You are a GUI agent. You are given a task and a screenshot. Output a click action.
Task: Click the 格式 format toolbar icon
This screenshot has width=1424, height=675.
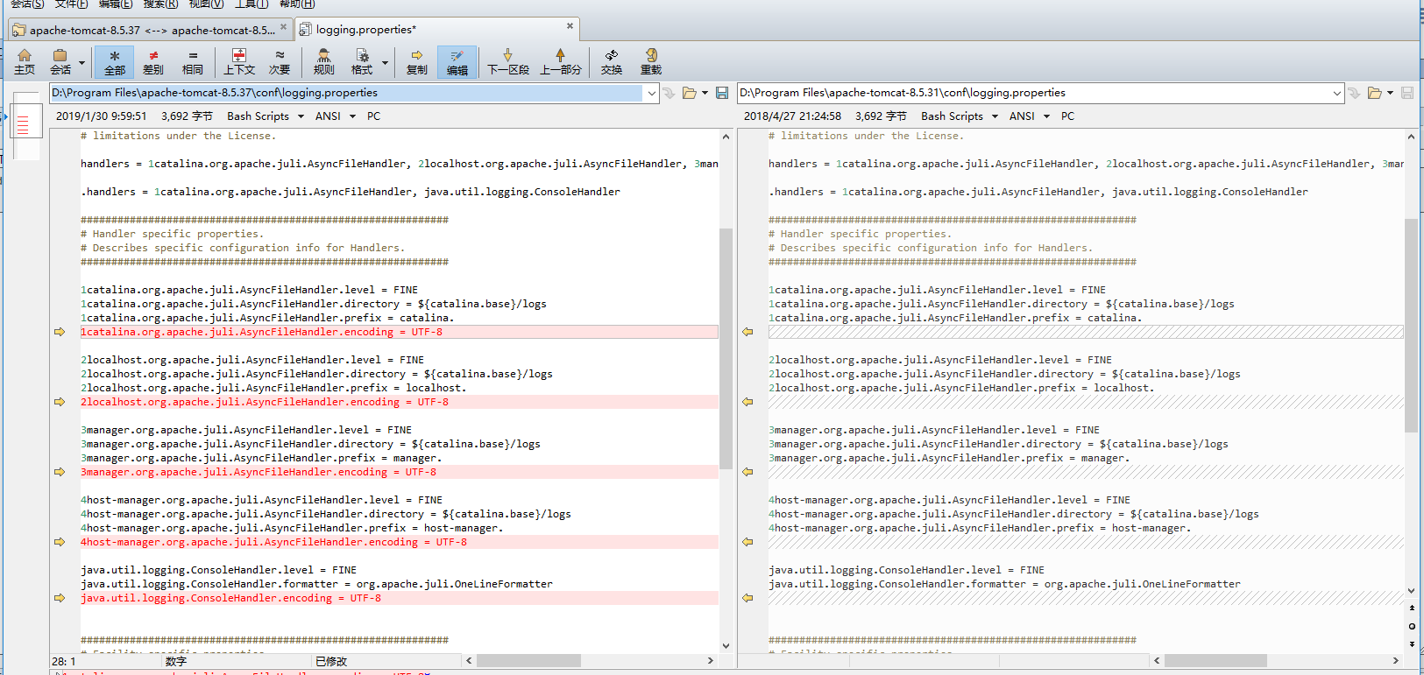point(361,62)
